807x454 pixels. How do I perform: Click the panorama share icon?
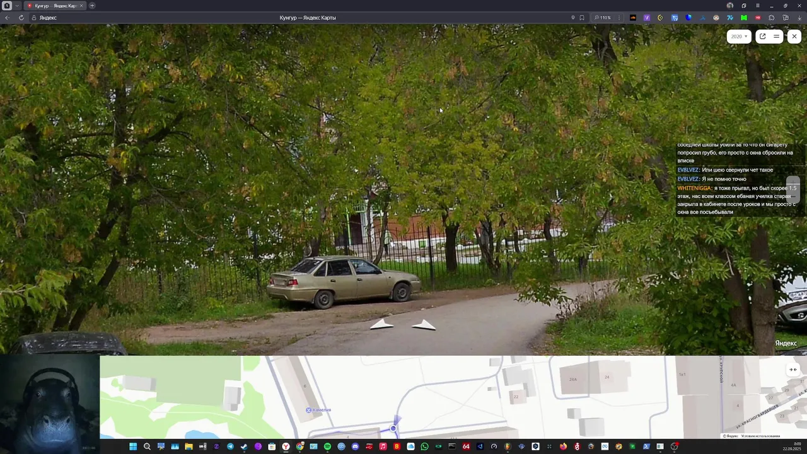tap(762, 37)
